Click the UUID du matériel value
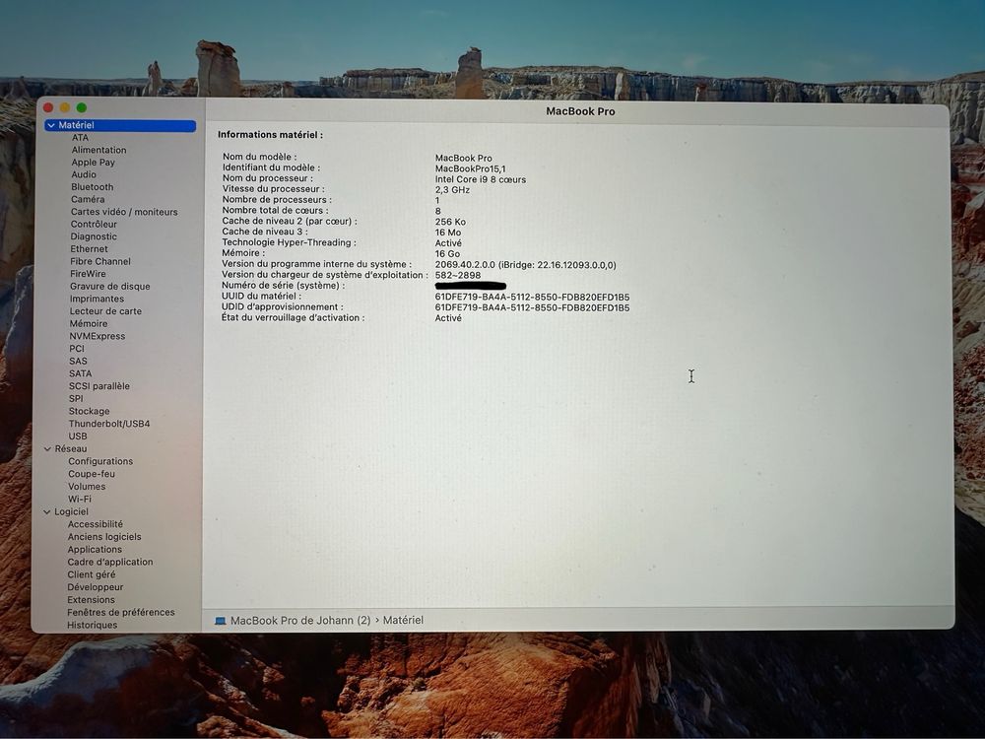 pos(532,298)
